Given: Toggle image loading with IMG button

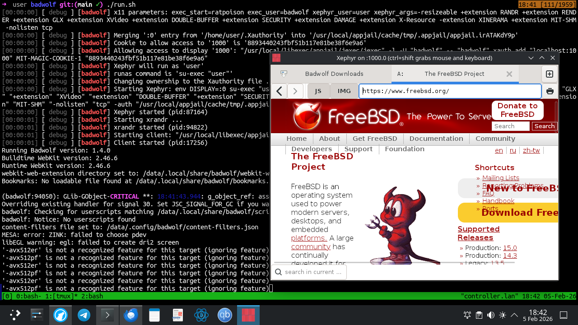Looking at the screenshot, I should pos(344,91).
